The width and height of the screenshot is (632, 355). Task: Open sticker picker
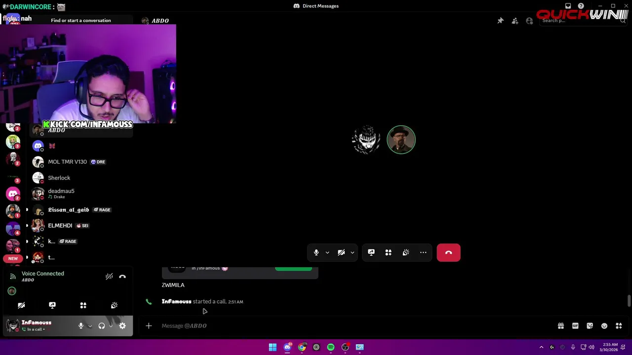pos(590,326)
